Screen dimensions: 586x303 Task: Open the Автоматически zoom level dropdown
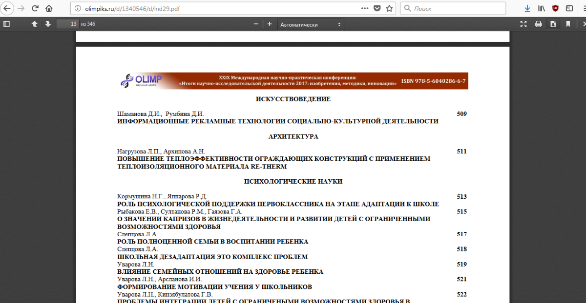[x=311, y=24]
